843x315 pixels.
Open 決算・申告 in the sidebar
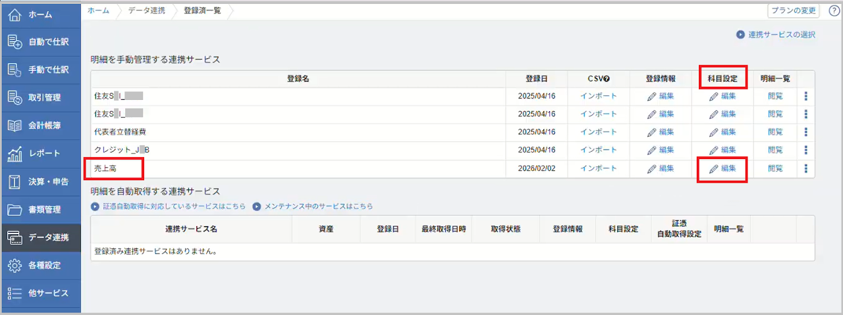coord(40,182)
